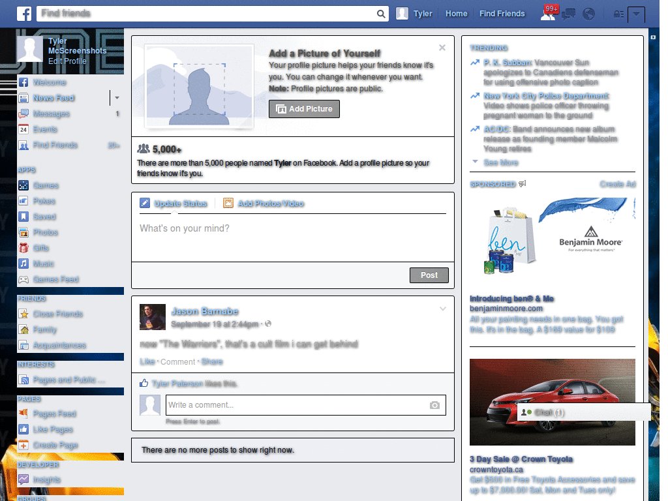The height and width of the screenshot is (501, 668).
Task: Dismiss the Add a Picture card
Action: (442, 48)
